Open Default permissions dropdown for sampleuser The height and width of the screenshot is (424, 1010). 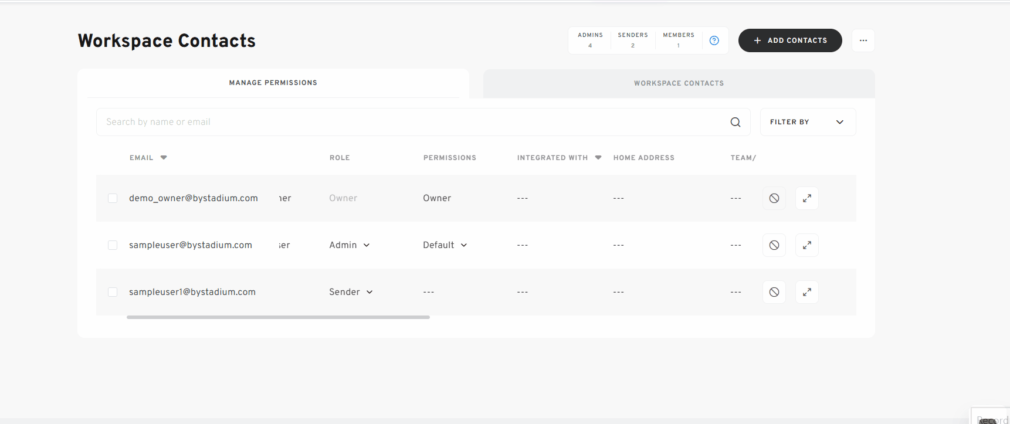(x=445, y=245)
